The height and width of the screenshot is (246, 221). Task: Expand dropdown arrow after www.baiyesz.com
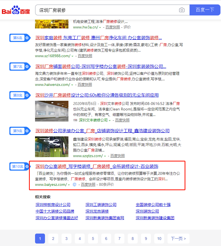point(69,185)
